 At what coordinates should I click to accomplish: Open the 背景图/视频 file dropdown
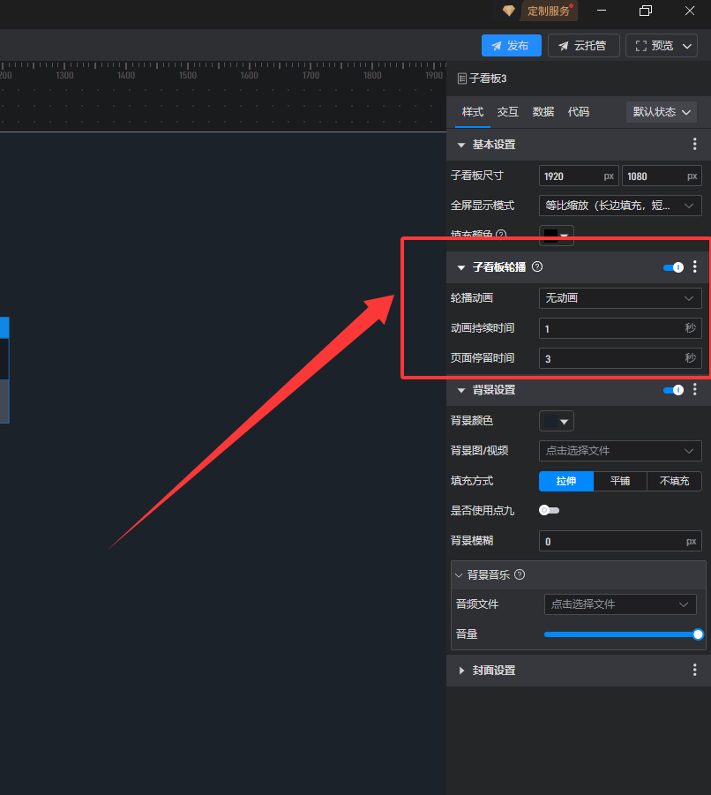[620, 451]
